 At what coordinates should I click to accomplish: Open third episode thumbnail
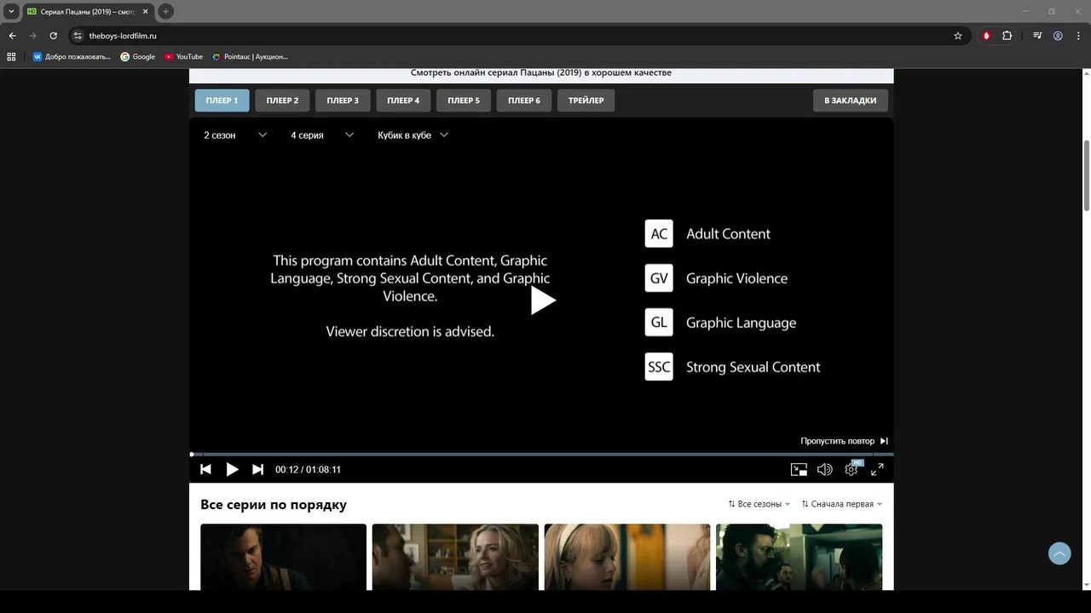click(x=627, y=557)
